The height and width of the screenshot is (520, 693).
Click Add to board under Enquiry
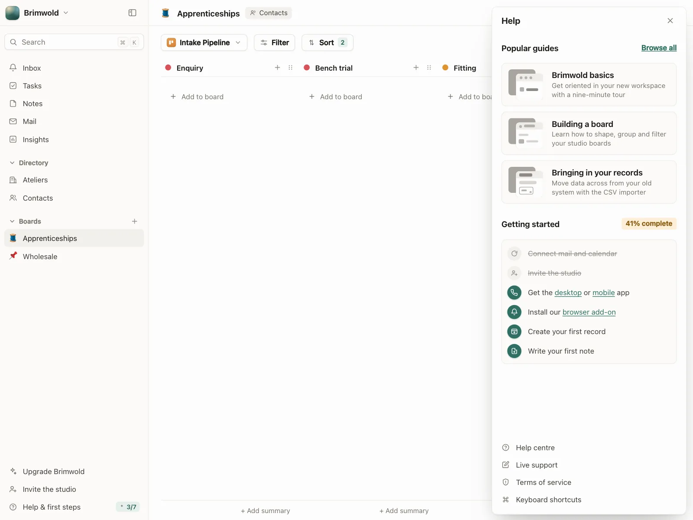[197, 97]
